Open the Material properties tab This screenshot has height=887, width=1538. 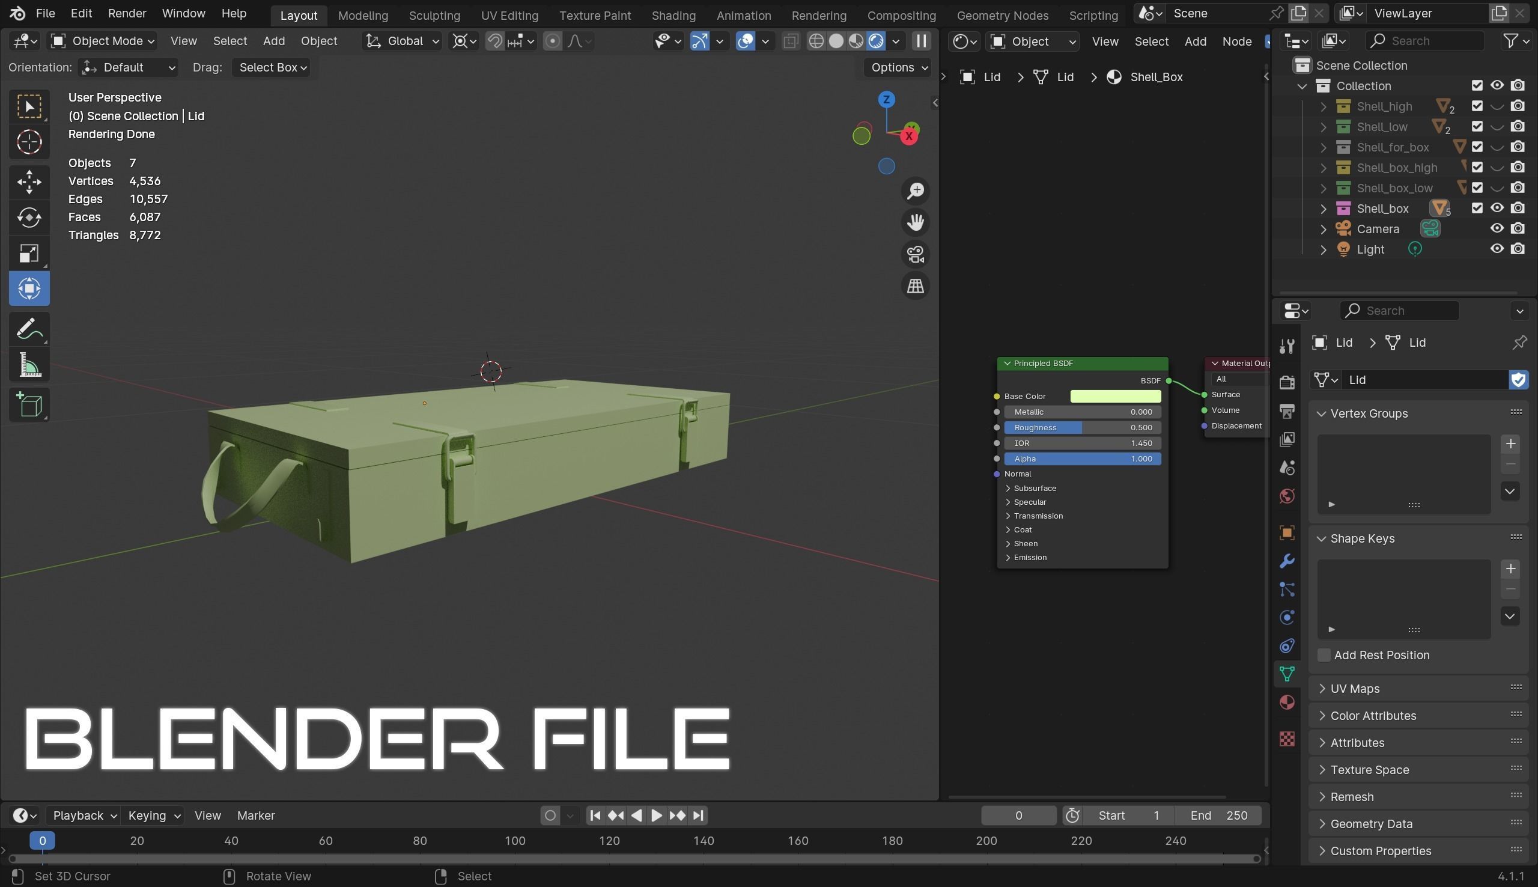(x=1287, y=703)
